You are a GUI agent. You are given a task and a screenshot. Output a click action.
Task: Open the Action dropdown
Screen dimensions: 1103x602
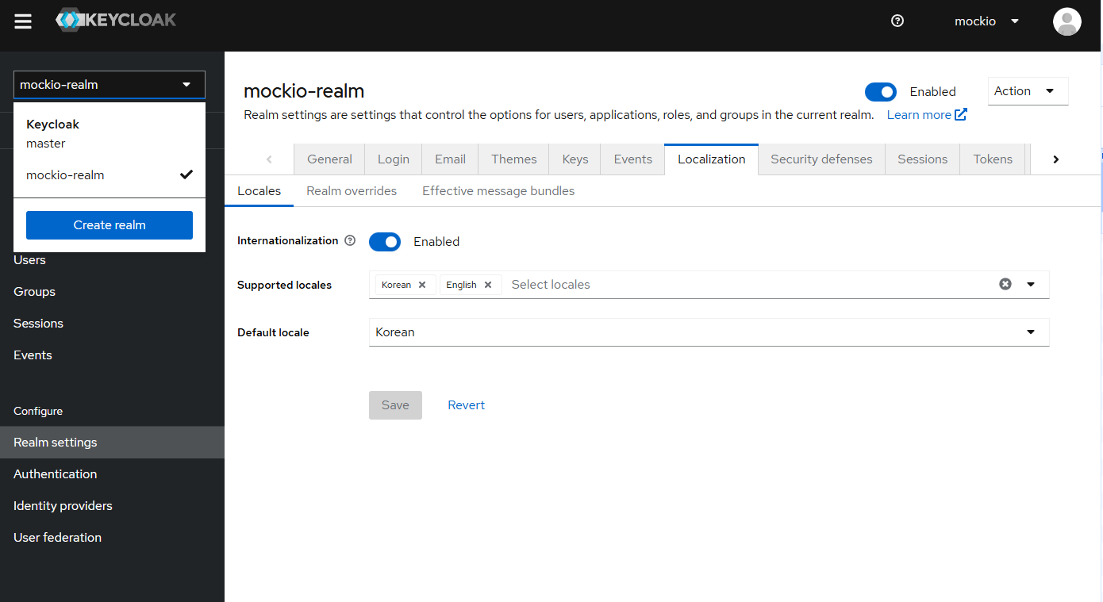(1028, 91)
